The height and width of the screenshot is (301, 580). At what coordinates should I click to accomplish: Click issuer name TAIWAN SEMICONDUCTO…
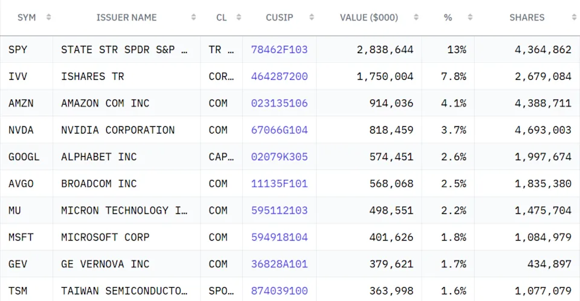click(124, 291)
